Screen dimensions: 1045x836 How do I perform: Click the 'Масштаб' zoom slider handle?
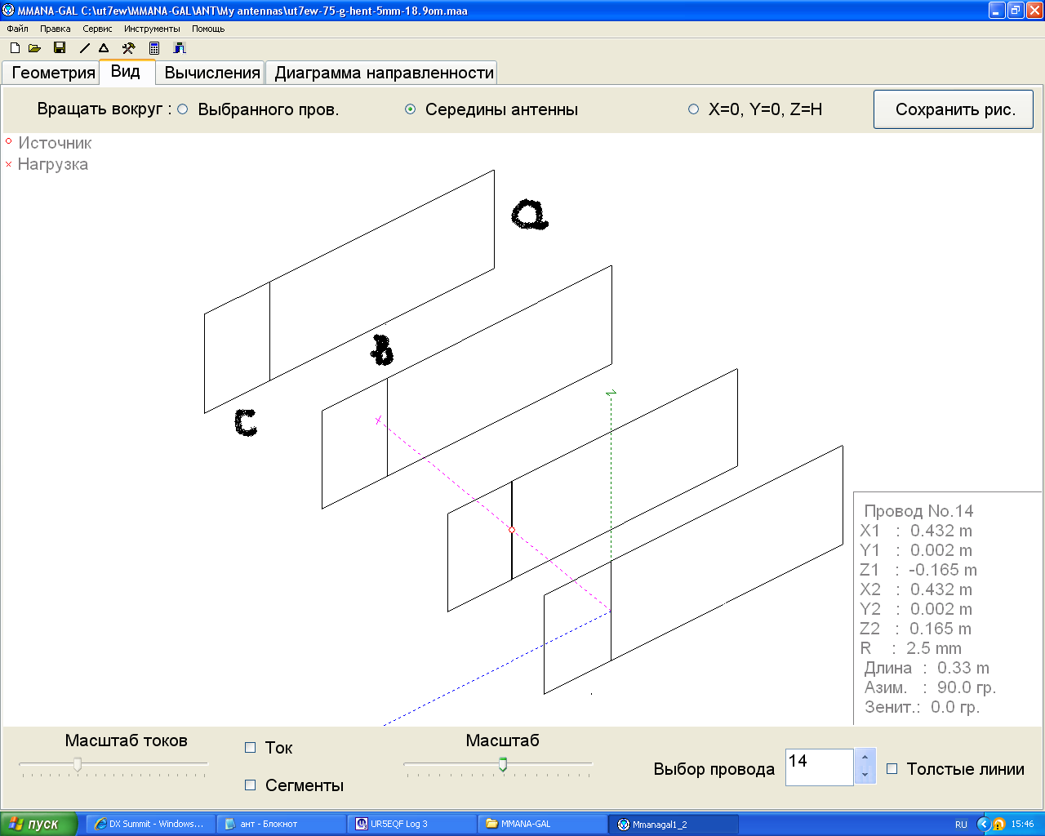(503, 764)
